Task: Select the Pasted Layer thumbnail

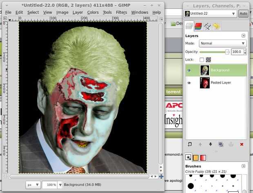Action: 204,83
